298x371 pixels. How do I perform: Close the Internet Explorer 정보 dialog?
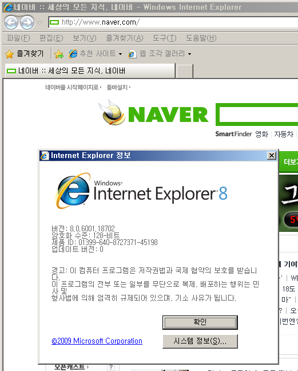click(272, 156)
